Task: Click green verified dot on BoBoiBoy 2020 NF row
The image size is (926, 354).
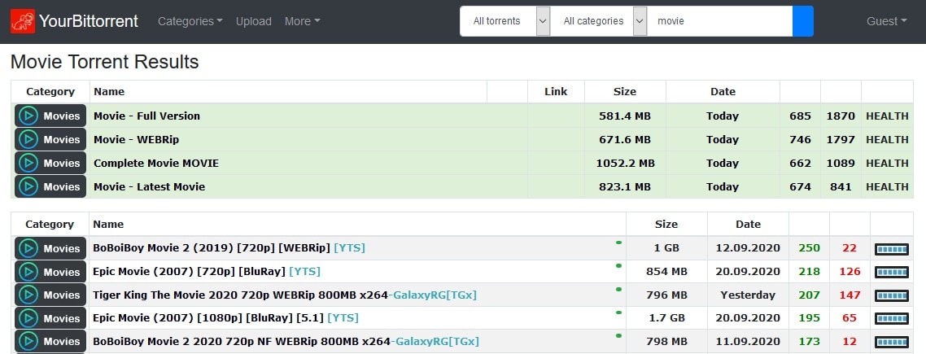Action: click(x=618, y=335)
